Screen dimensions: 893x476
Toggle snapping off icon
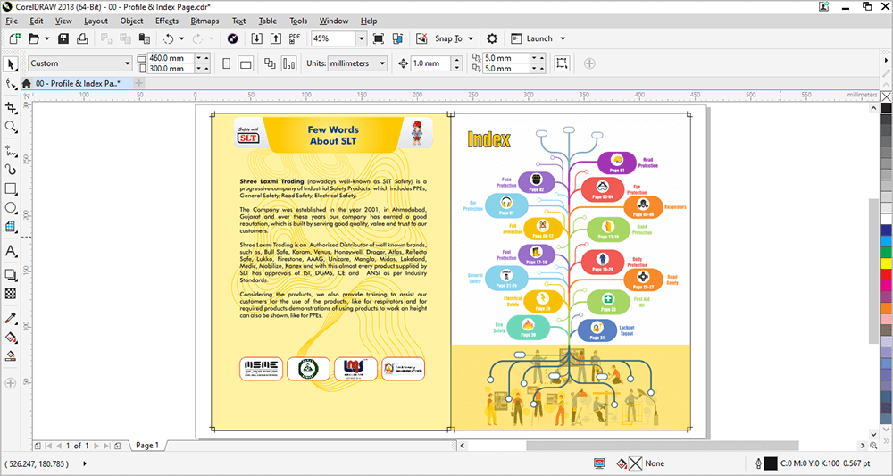[421, 38]
